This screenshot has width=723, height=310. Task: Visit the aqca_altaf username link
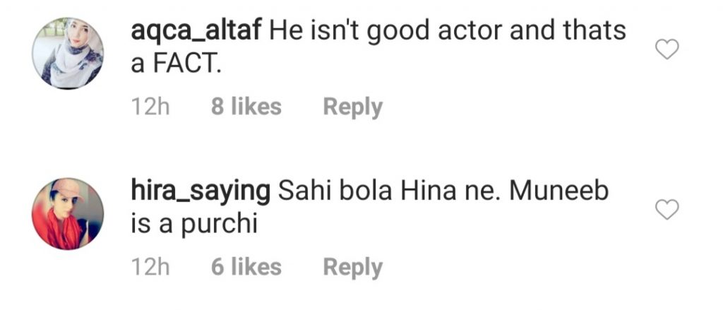point(196,31)
